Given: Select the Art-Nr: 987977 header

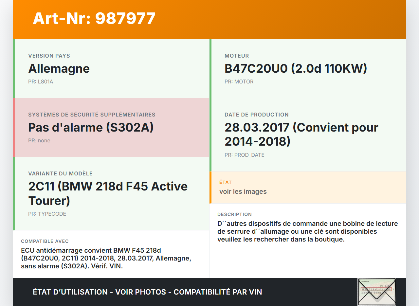Looking at the screenshot, I should (94, 19).
